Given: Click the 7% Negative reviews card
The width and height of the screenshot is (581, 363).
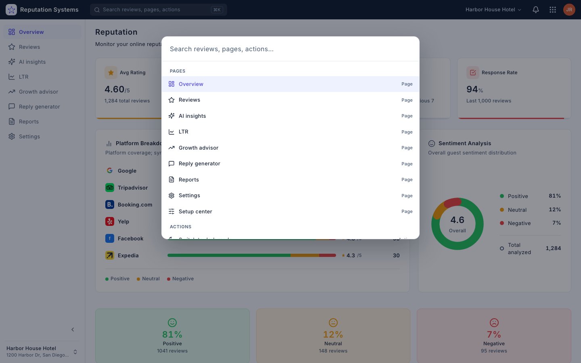Looking at the screenshot, I should [x=494, y=336].
